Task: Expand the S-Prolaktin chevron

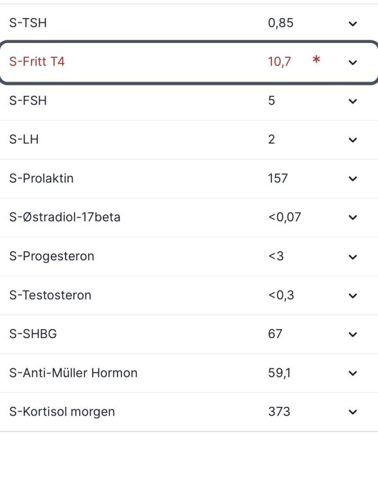Action: point(353,179)
